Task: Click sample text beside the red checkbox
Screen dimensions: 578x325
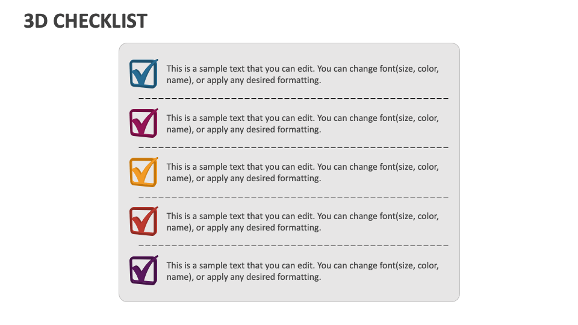Action: [x=303, y=221]
